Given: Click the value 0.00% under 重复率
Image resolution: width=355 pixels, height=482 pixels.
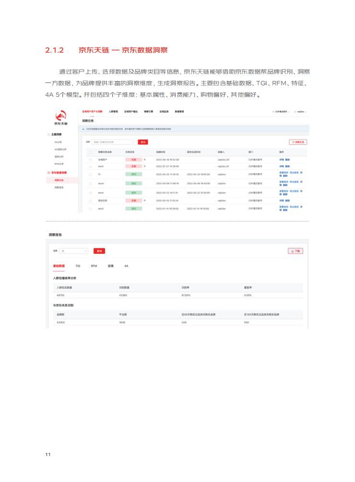Looking at the screenshot, I should [x=248, y=295].
